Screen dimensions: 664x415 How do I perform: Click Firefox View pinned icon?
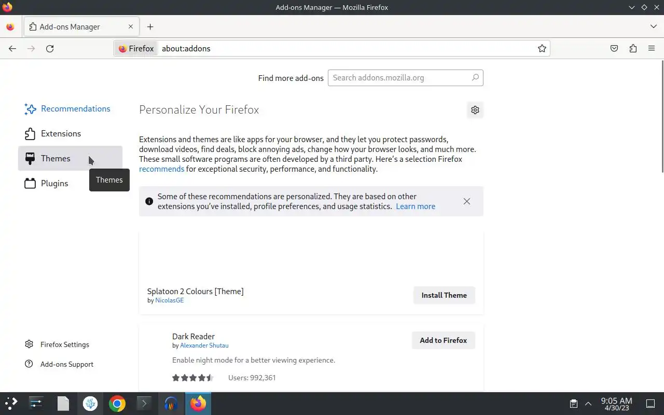(10, 26)
